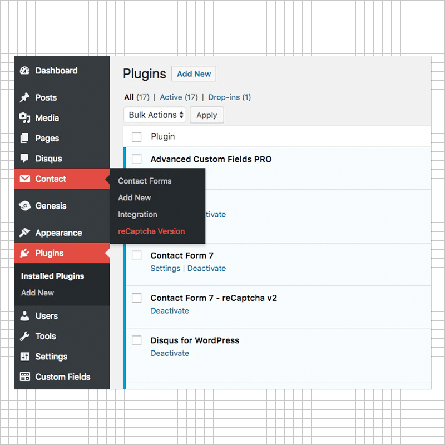Open the Bulk Actions dropdown

[155, 115]
